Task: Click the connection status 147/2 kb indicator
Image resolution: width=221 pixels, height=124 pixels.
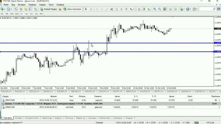Action: pyautogui.click(x=210, y=123)
